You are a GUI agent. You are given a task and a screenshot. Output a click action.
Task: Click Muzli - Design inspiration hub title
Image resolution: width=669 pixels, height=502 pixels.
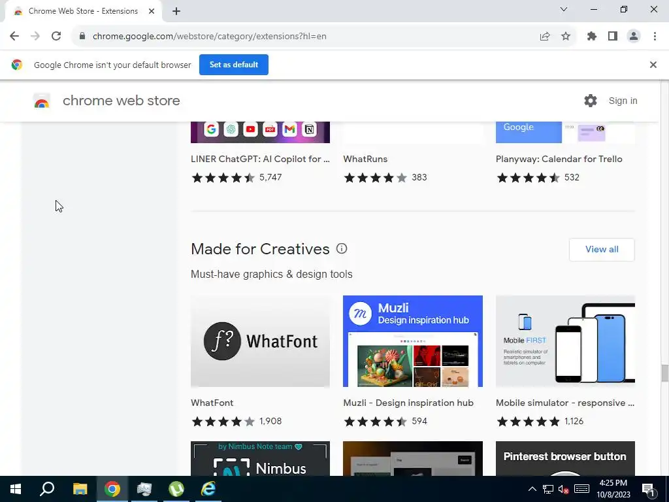(408, 403)
